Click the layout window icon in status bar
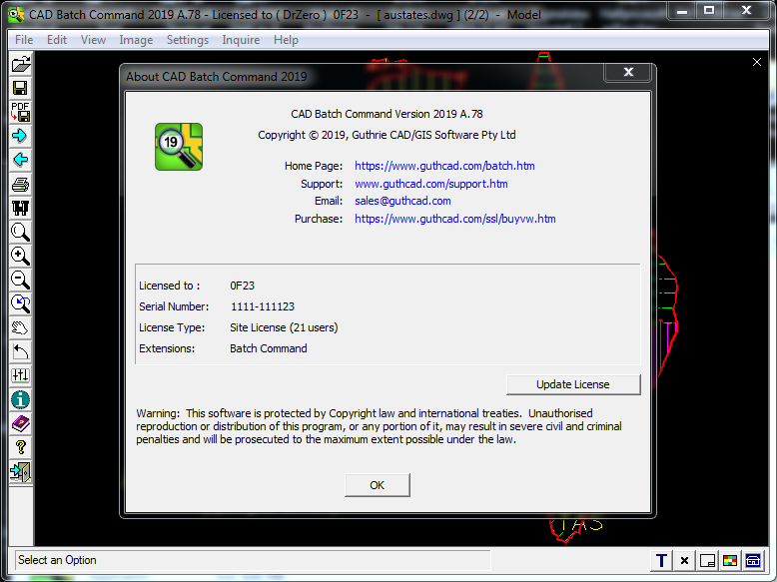The width and height of the screenshot is (777, 582). pyautogui.click(x=707, y=561)
